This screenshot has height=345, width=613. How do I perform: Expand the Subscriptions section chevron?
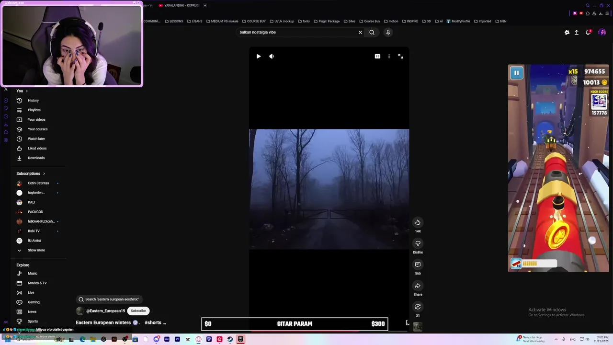44,173
